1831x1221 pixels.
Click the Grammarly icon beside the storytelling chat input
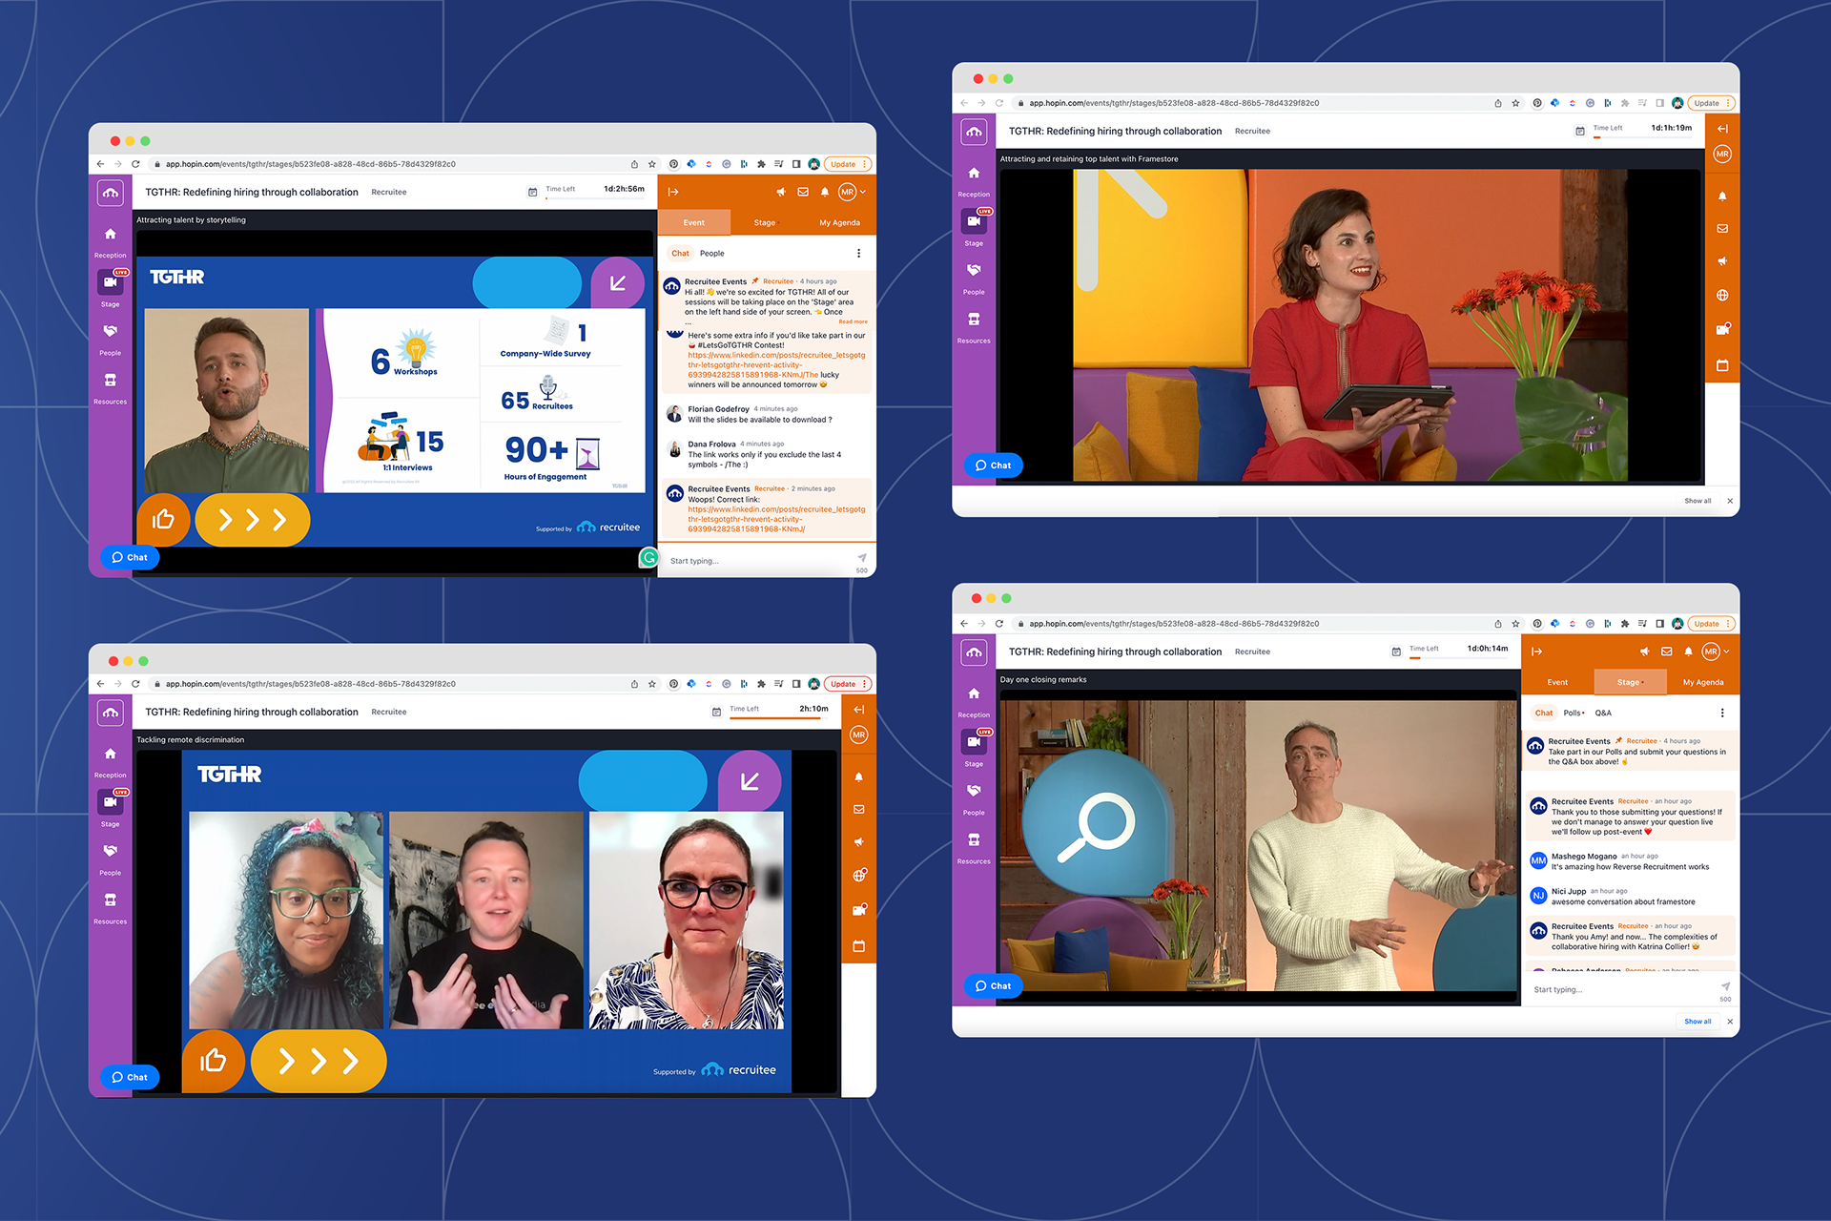click(x=648, y=557)
